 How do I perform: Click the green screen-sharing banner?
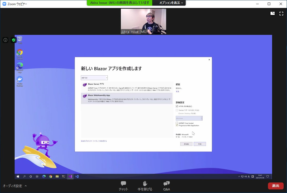click(120, 3)
